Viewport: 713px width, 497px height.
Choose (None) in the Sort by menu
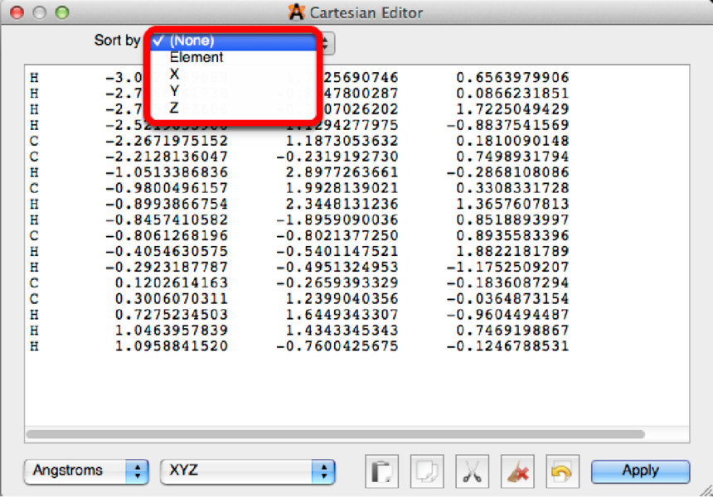pos(234,41)
